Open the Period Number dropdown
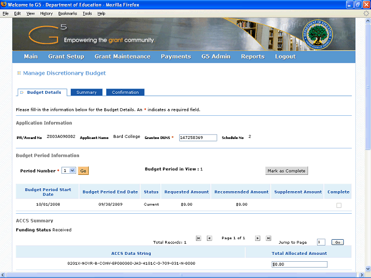371x278 pixels. [x=68, y=171]
